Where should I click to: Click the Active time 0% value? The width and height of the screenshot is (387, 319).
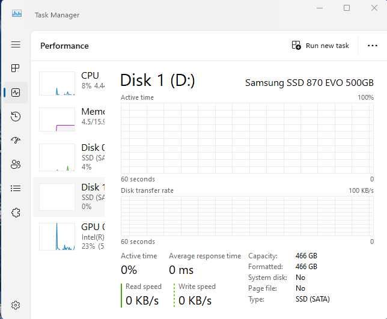129,270
